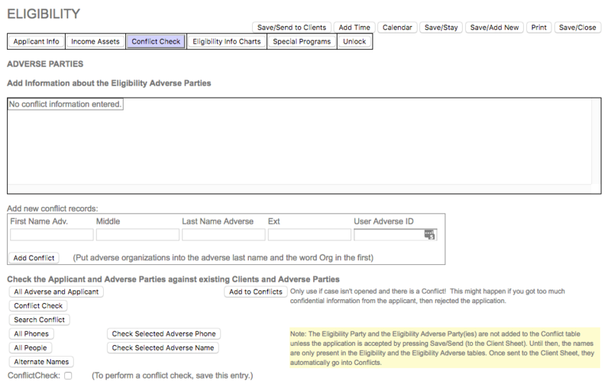The image size is (611, 384).
Task: Open the Special Programs tab
Action: tap(302, 41)
